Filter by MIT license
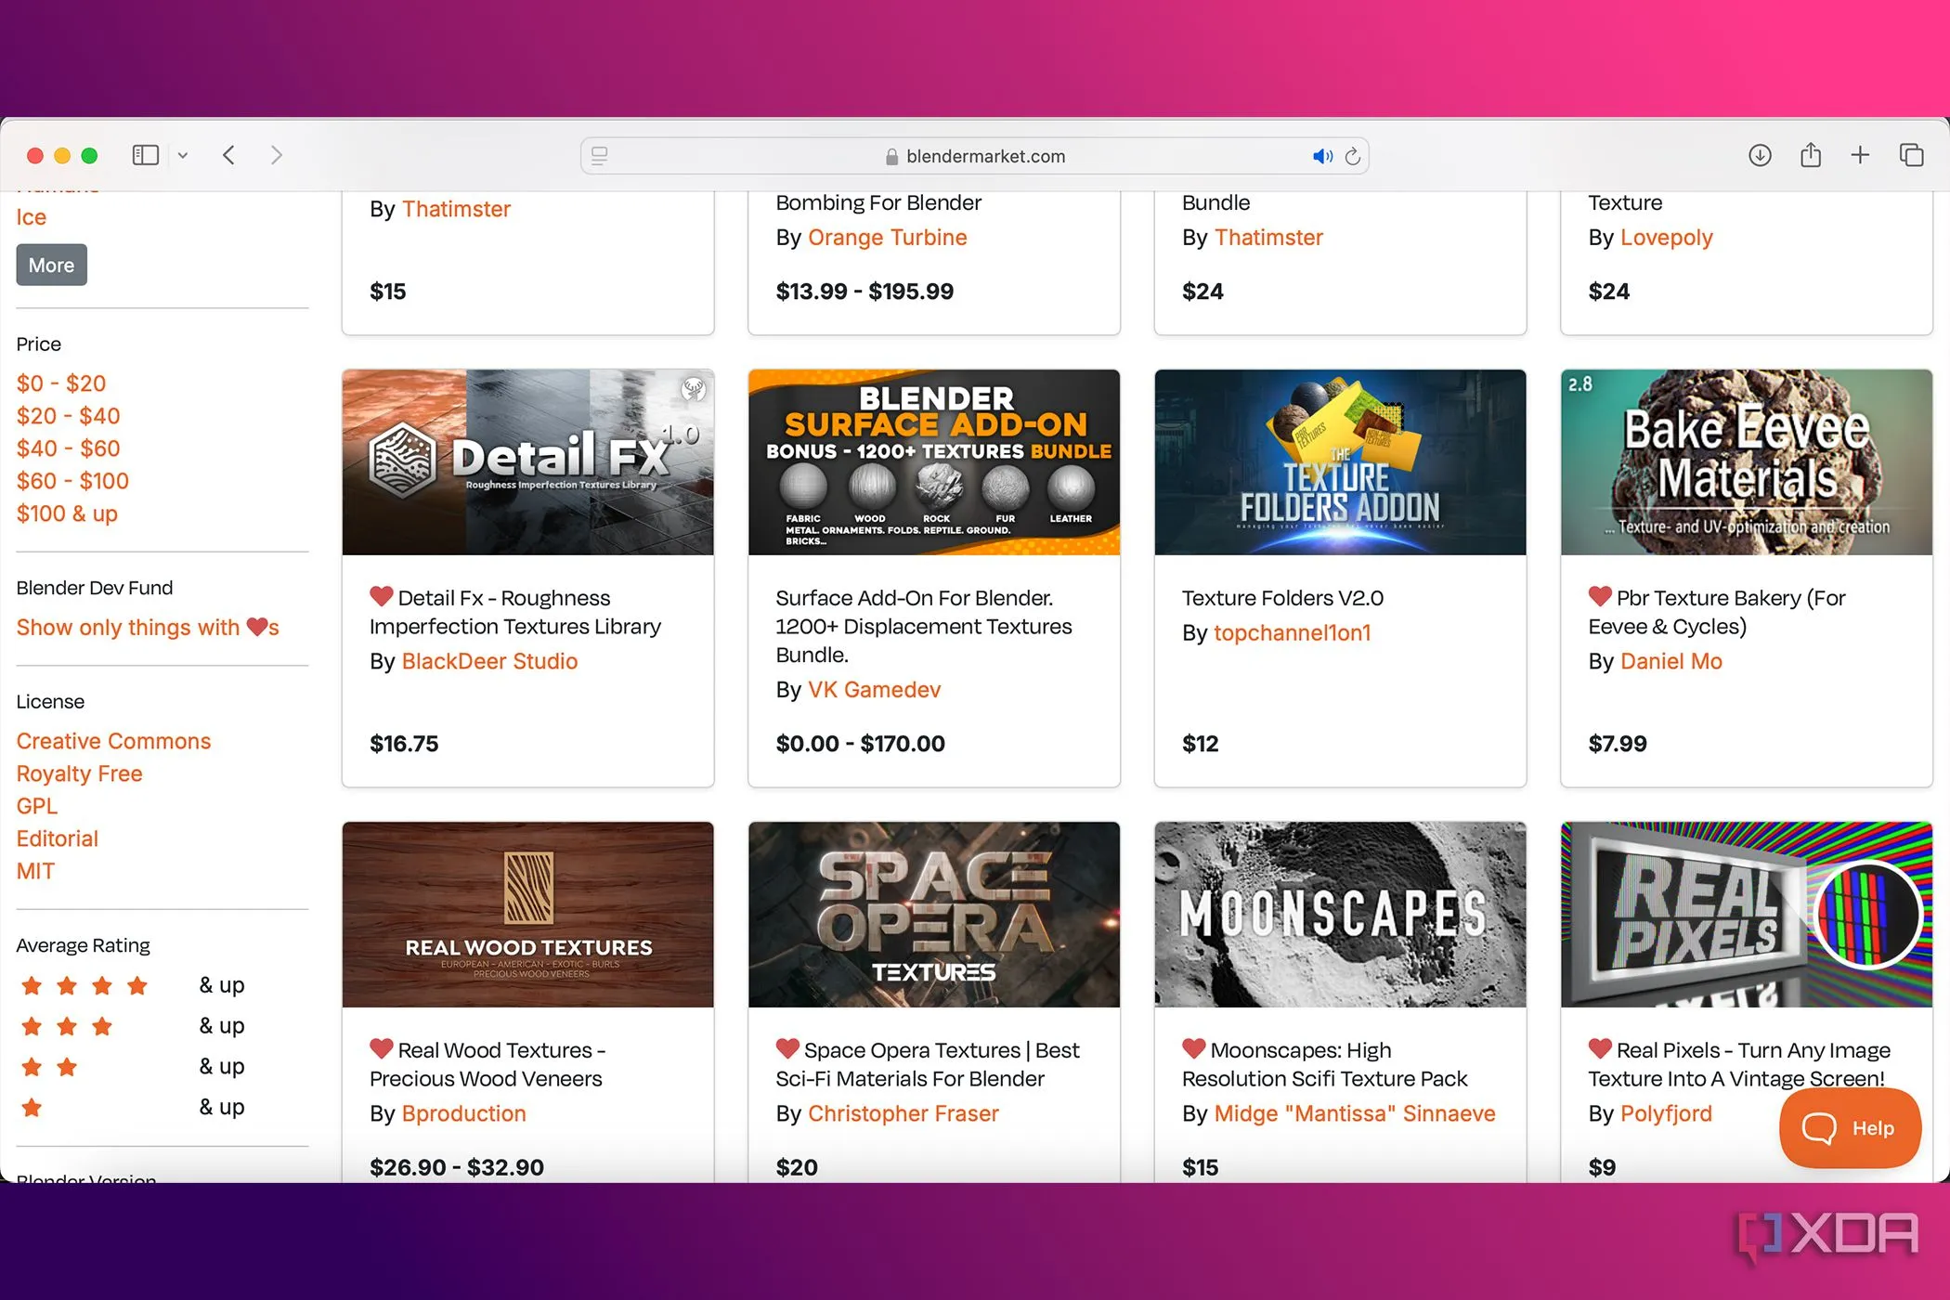 pyautogui.click(x=35, y=871)
